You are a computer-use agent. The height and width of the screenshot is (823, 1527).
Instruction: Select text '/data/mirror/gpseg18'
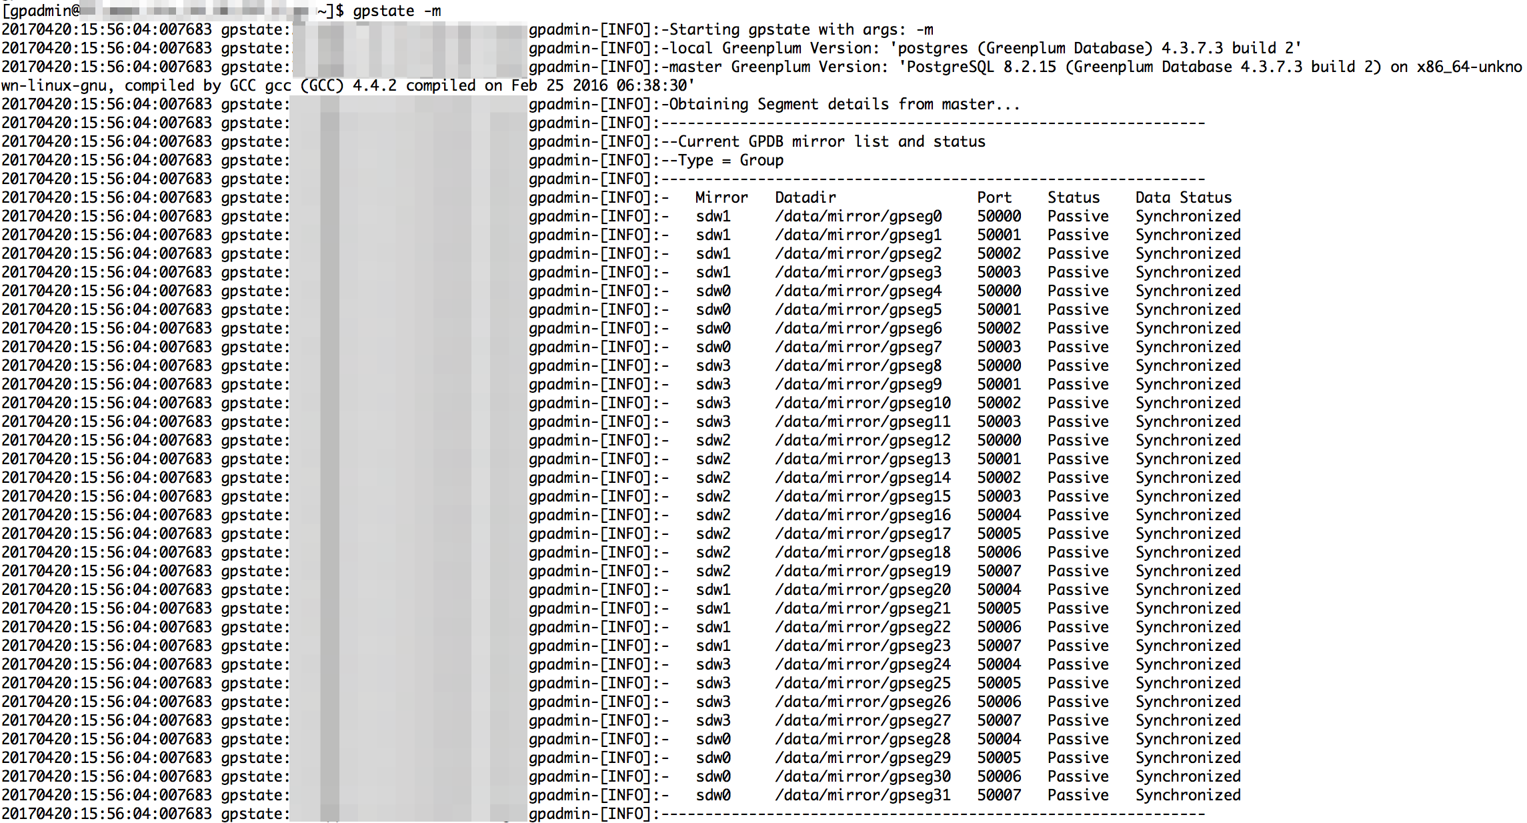863,552
